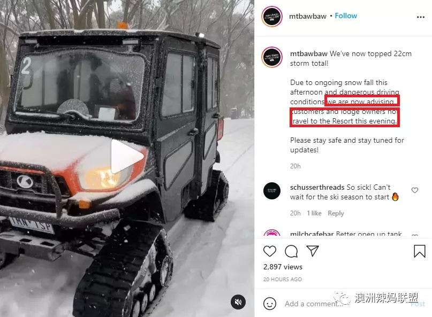Save post with bookmark icon
The width and height of the screenshot is (432, 317).
click(419, 251)
